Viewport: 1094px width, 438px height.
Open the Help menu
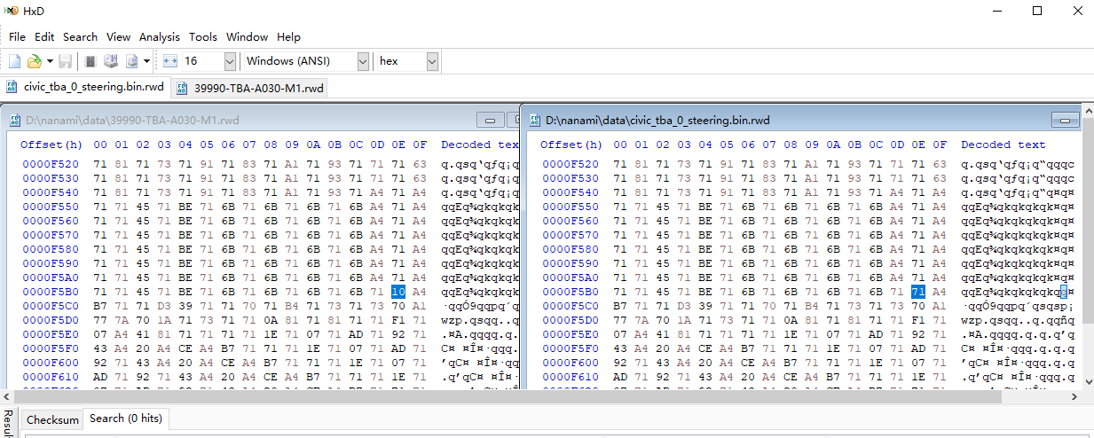(x=288, y=36)
